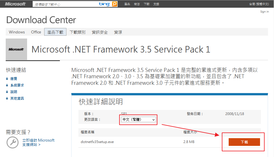Click the wrench support icon

[x=13, y=142]
